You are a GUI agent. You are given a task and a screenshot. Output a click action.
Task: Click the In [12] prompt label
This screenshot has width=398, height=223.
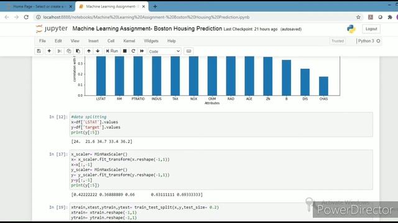(58, 117)
